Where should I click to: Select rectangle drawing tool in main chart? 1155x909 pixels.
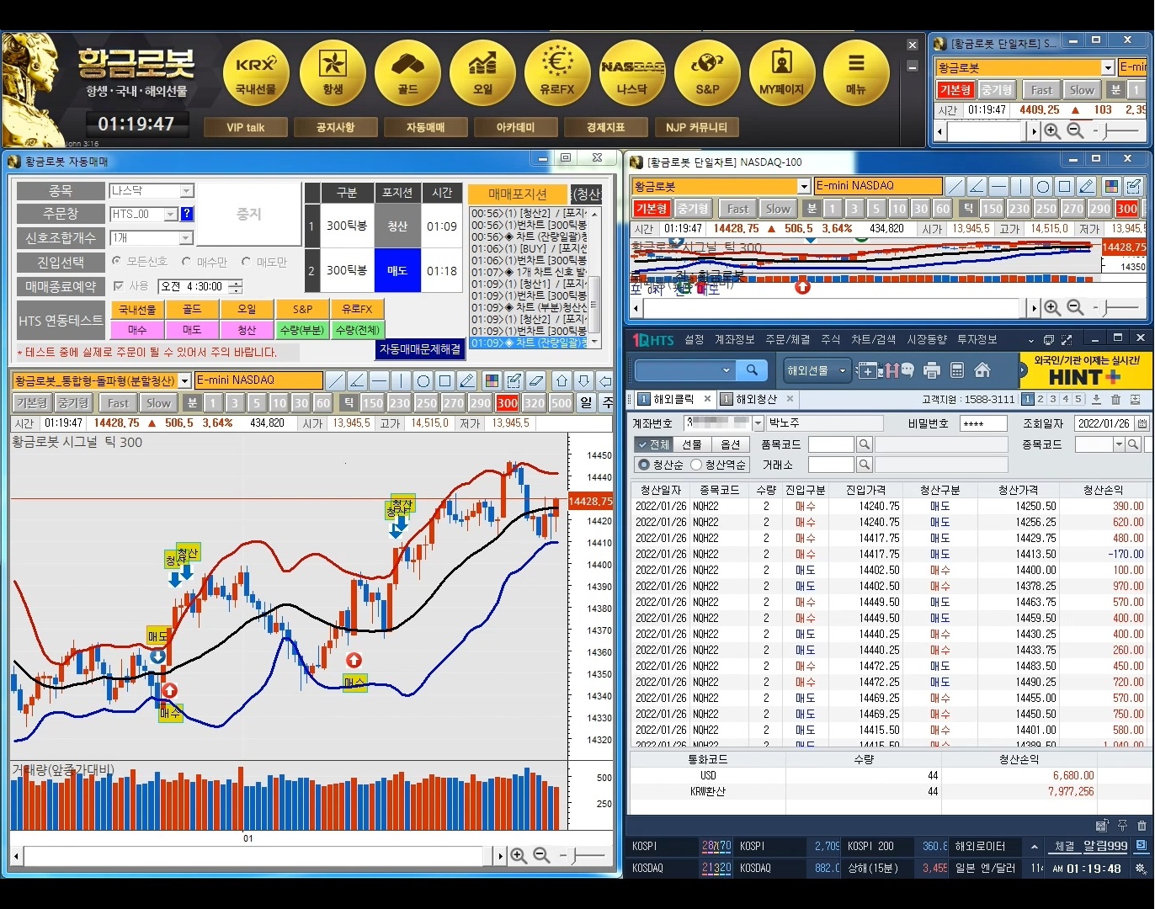pyautogui.click(x=444, y=380)
